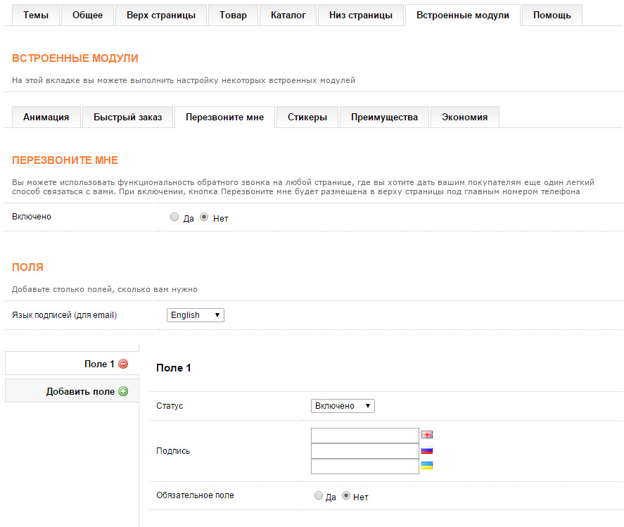Click the Ukrainian Подпись text input
624x527 pixels.
364,466
